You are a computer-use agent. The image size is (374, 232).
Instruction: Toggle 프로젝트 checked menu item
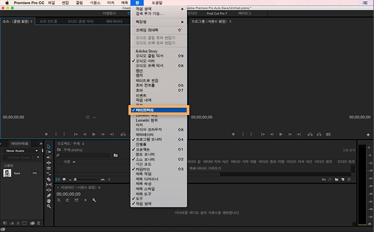coord(158,150)
